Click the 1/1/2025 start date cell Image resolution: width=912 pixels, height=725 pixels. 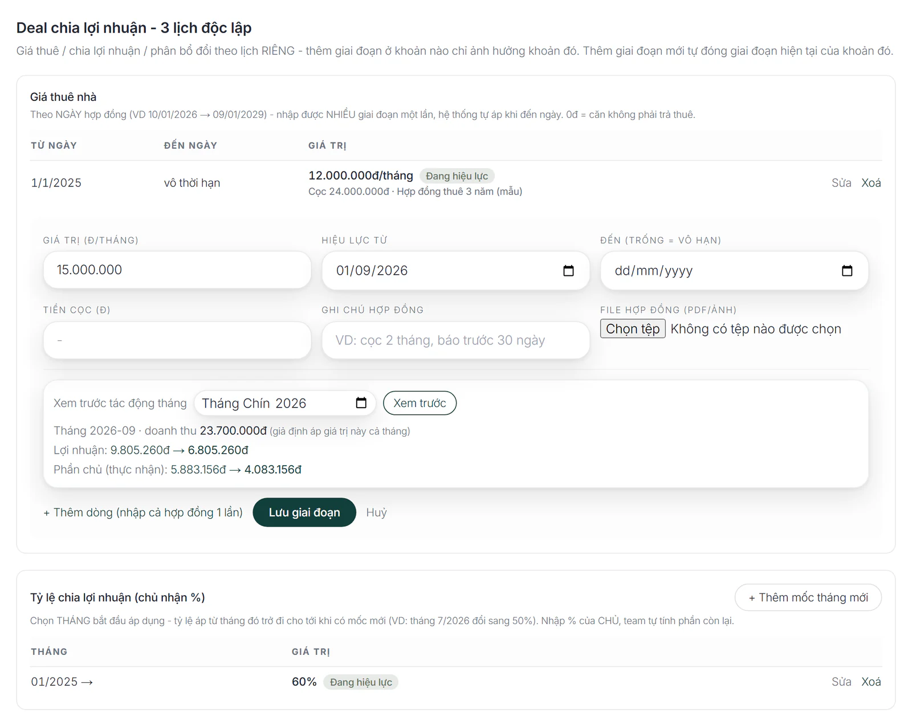tap(56, 183)
